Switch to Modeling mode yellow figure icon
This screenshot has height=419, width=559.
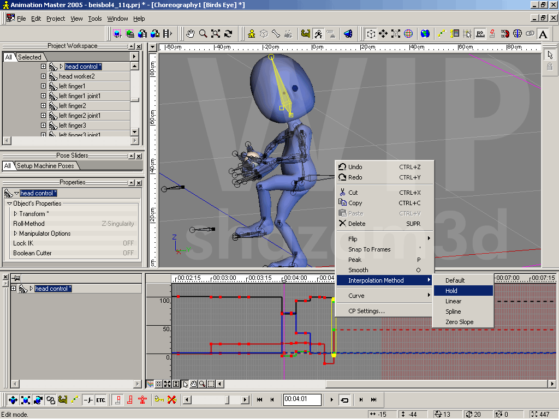point(252,34)
